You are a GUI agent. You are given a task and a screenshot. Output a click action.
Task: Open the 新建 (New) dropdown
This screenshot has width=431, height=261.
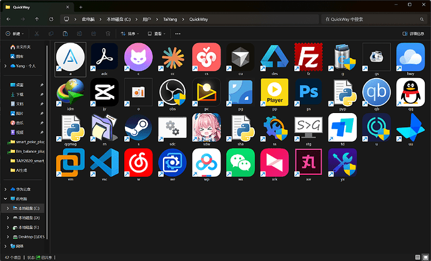tap(15, 34)
